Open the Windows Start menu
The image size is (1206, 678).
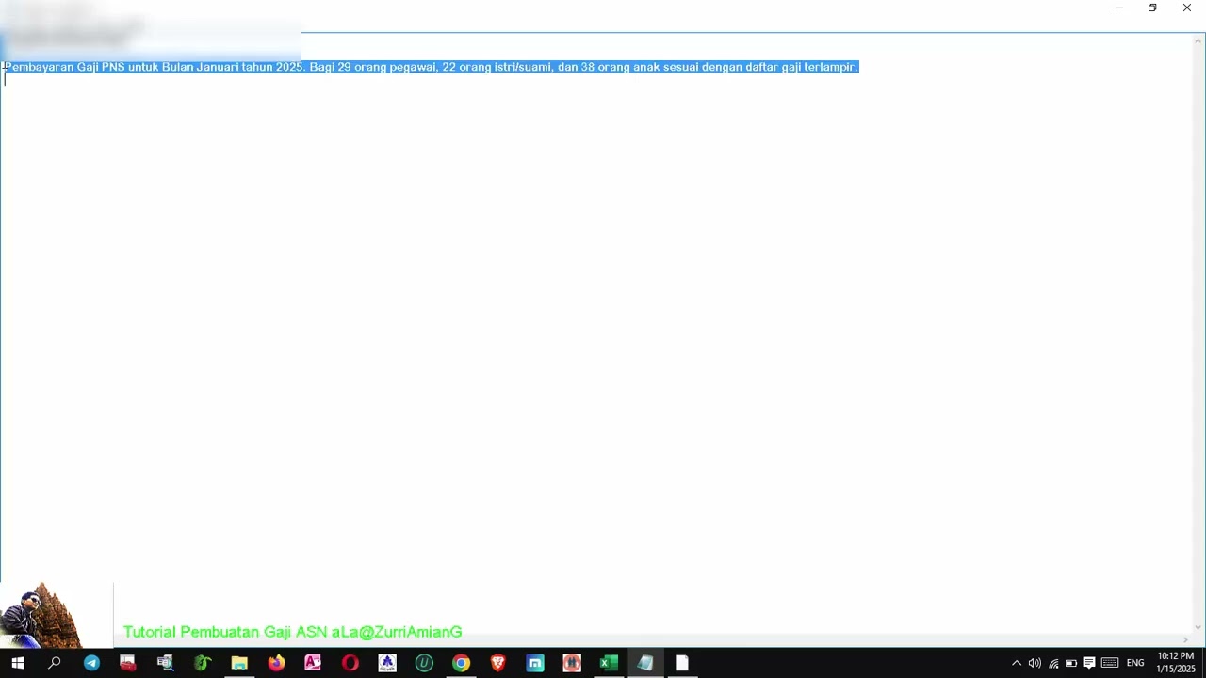click(18, 663)
